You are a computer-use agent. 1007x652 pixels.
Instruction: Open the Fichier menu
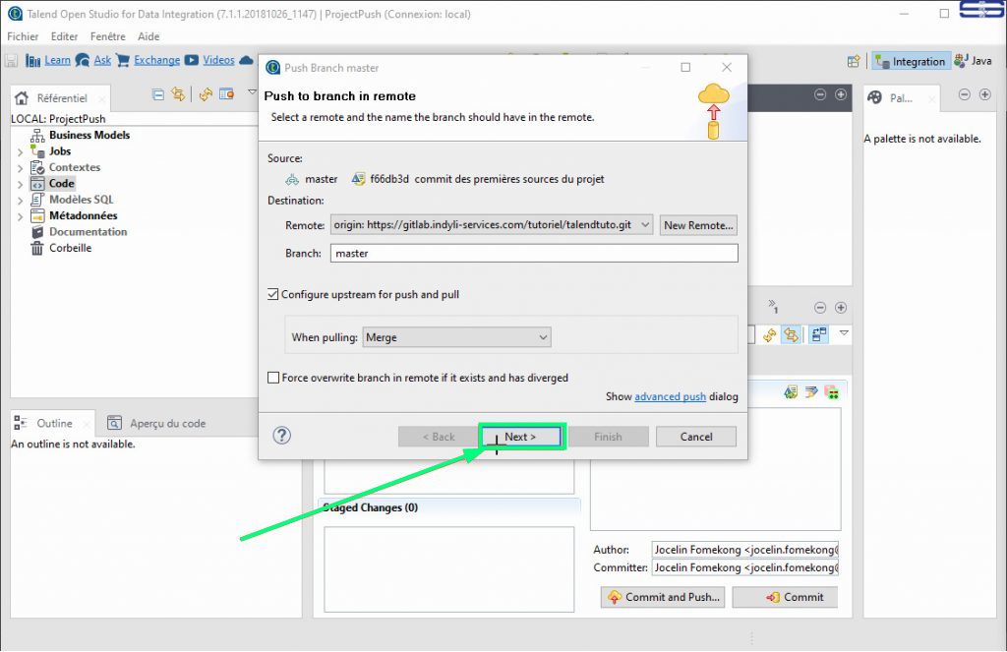click(x=23, y=36)
